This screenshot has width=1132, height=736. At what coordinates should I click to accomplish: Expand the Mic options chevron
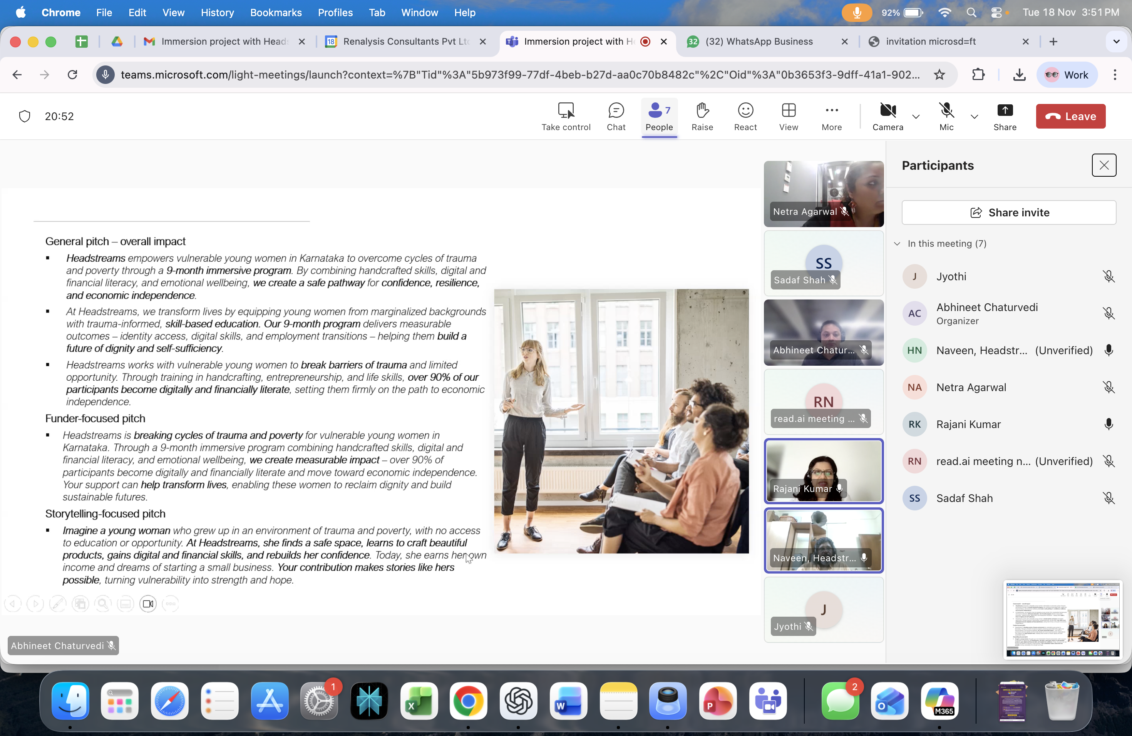974,117
